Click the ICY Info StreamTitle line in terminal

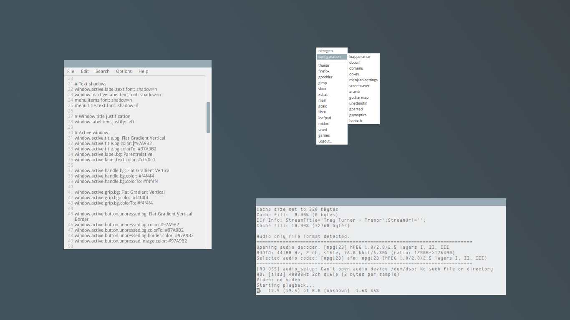[x=341, y=220]
